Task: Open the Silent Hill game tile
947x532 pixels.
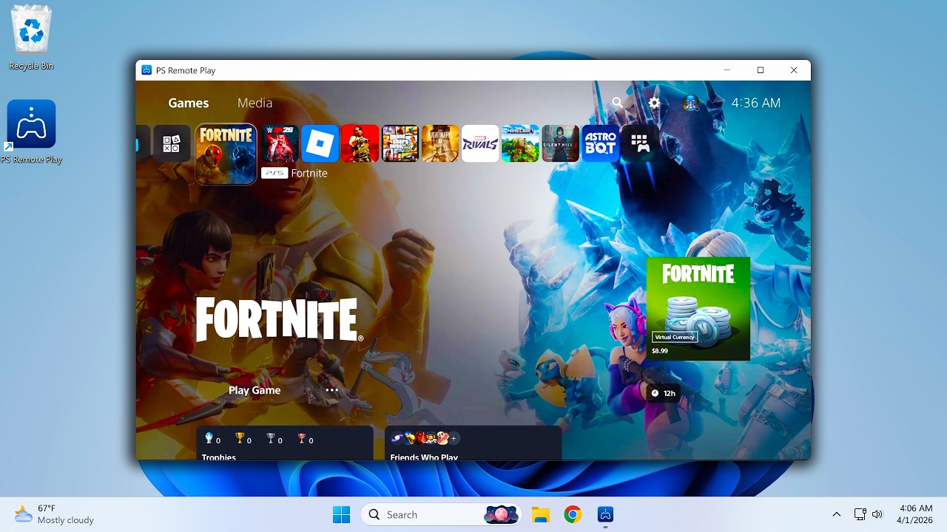Action: [x=560, y=143]
